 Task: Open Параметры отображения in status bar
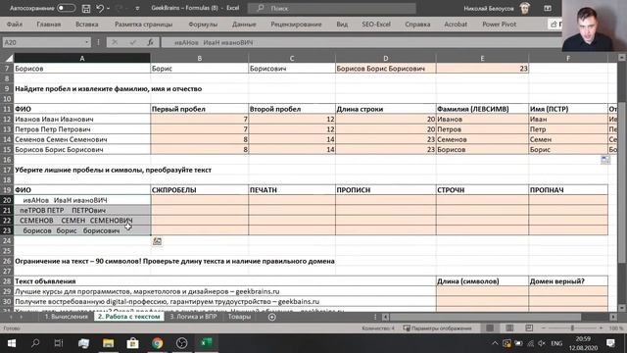(437, 328)
